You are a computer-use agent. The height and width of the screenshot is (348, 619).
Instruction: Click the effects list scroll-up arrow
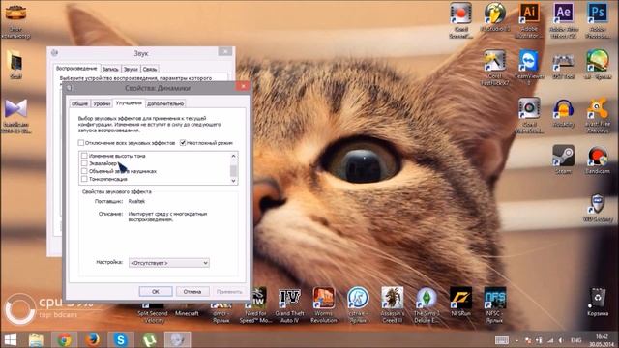pos(233,156)
